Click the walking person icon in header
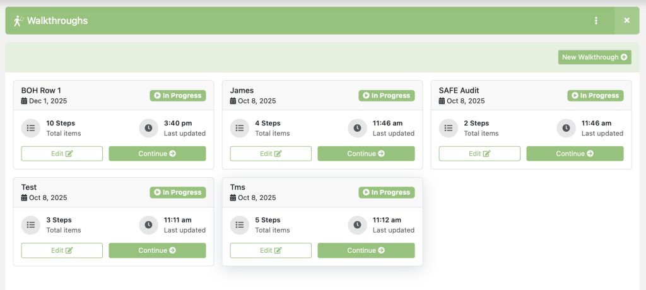This screenshot has height=290, width=646. point(18,21)
